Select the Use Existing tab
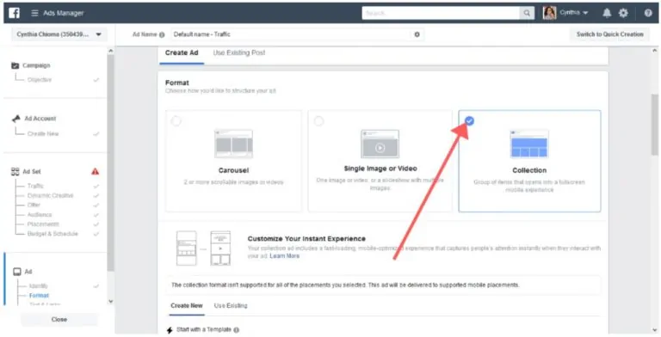The image size is (661, 337). coord(231,306)
